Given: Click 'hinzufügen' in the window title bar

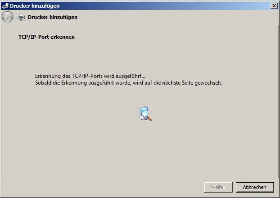Looking at the screenshot, I should tap(45, 6).
